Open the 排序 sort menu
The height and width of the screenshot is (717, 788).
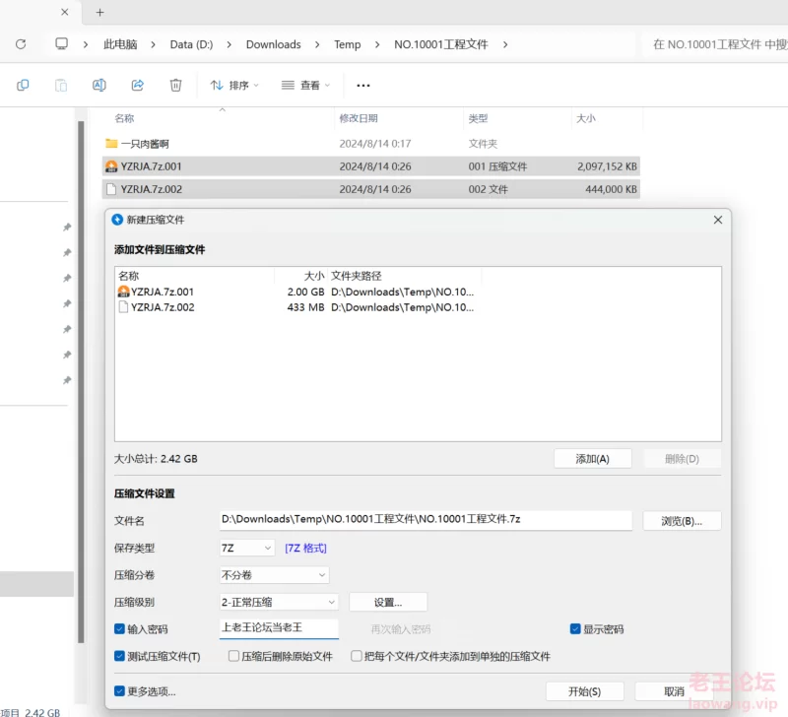click(234, 86)
